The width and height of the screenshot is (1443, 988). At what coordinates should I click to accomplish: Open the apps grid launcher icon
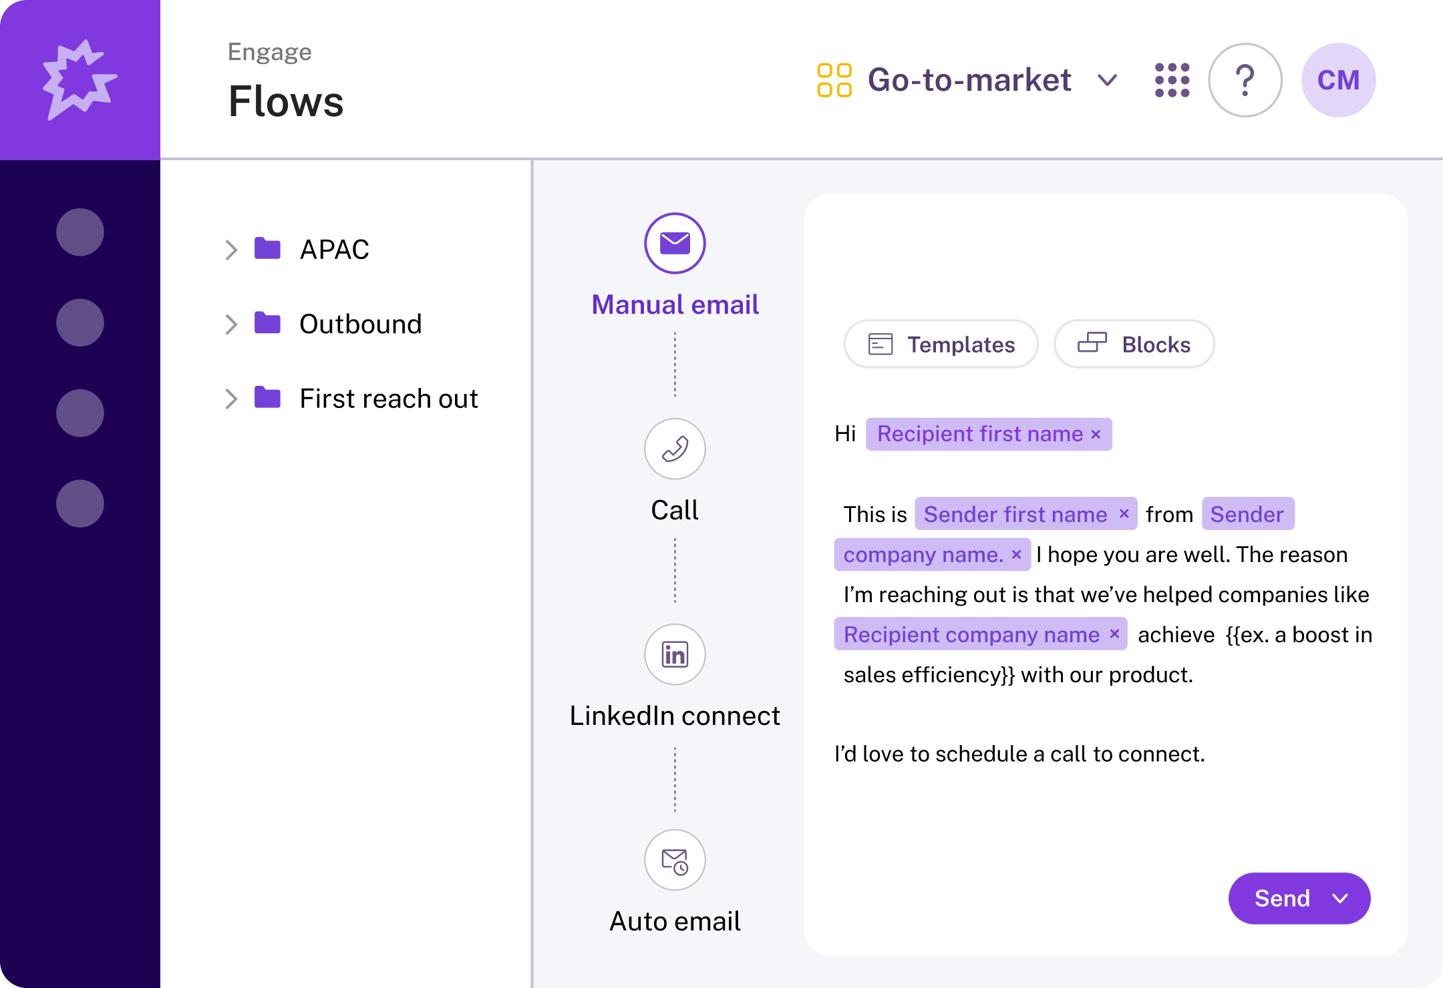click(x=1172, y=80)
